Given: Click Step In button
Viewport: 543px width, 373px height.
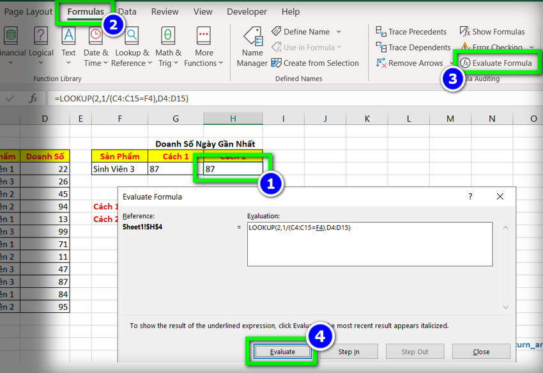Looking at the screenshot, I should pos(348,352).
